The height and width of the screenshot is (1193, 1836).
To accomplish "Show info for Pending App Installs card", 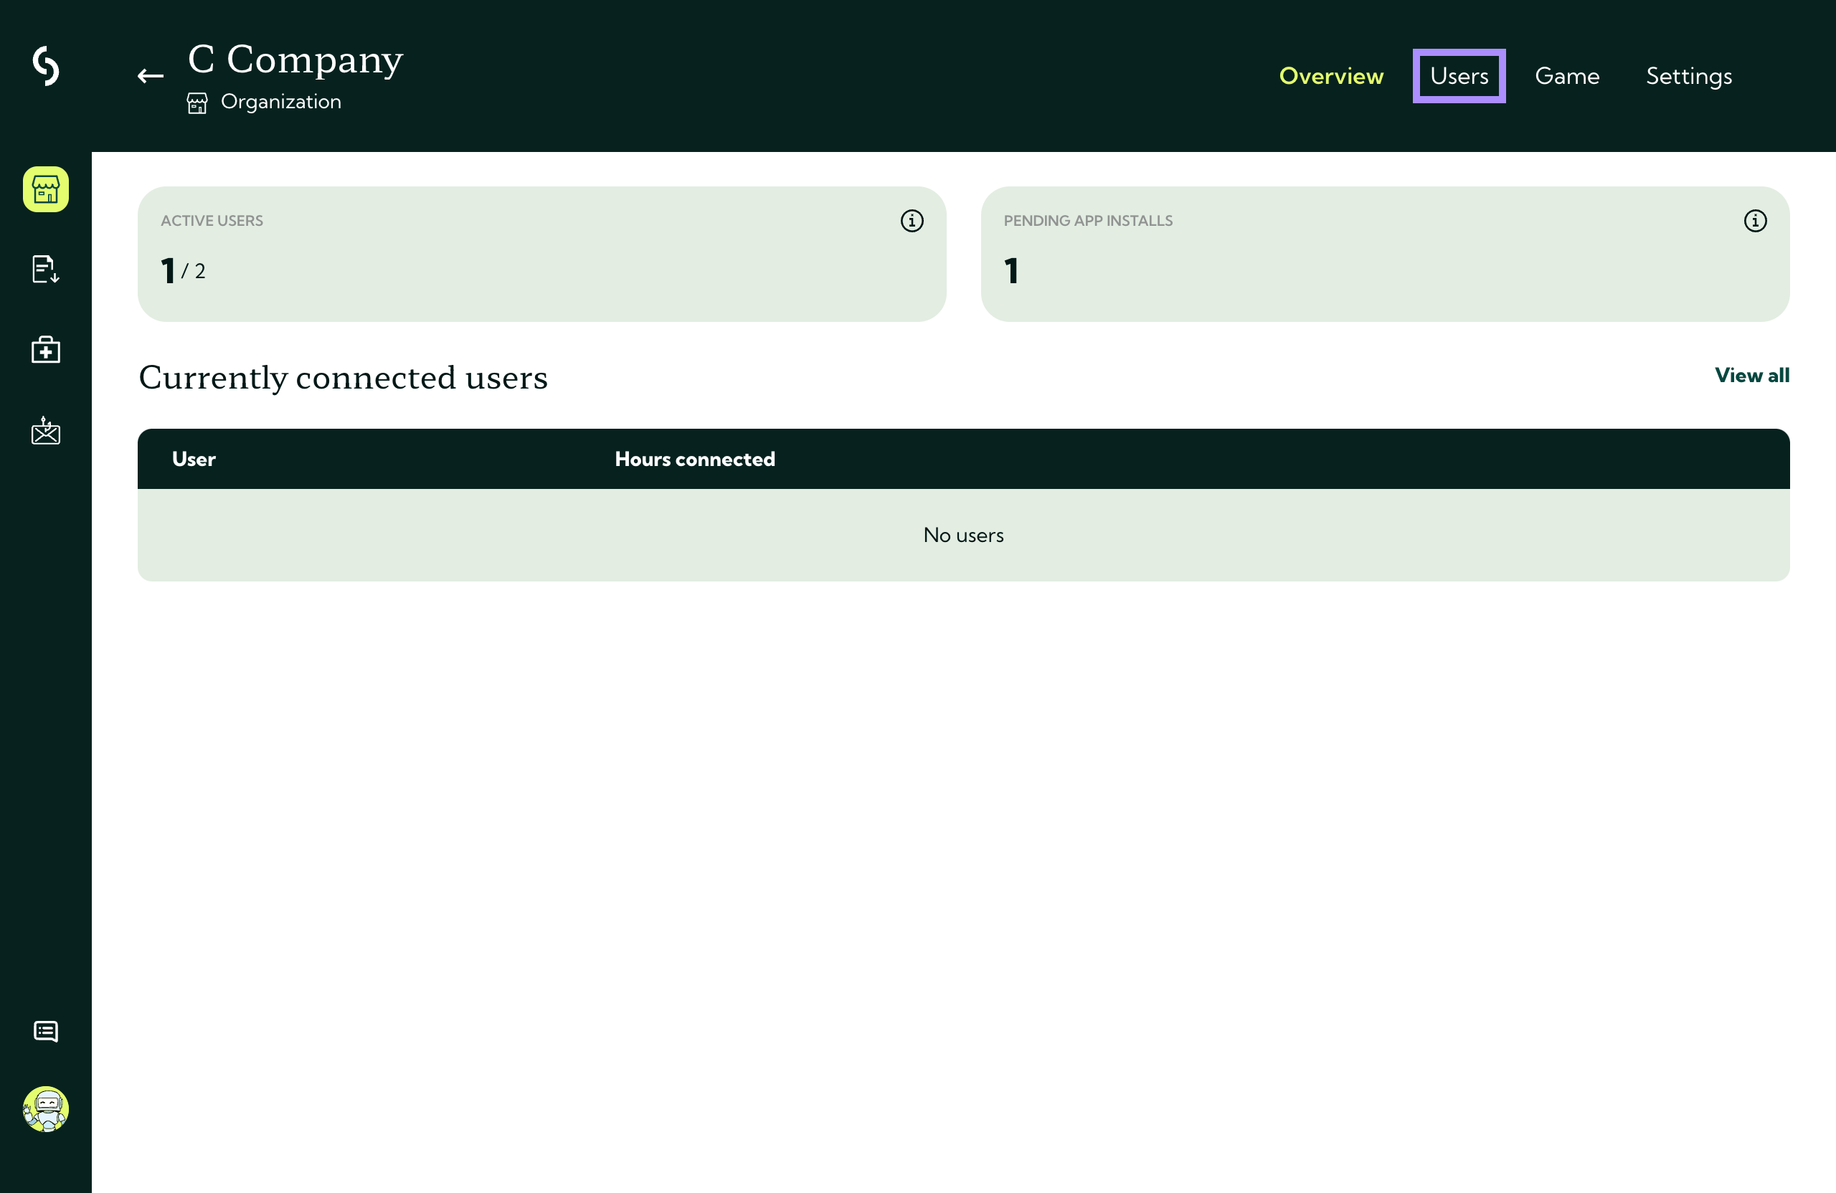I will click(1755, 221).
